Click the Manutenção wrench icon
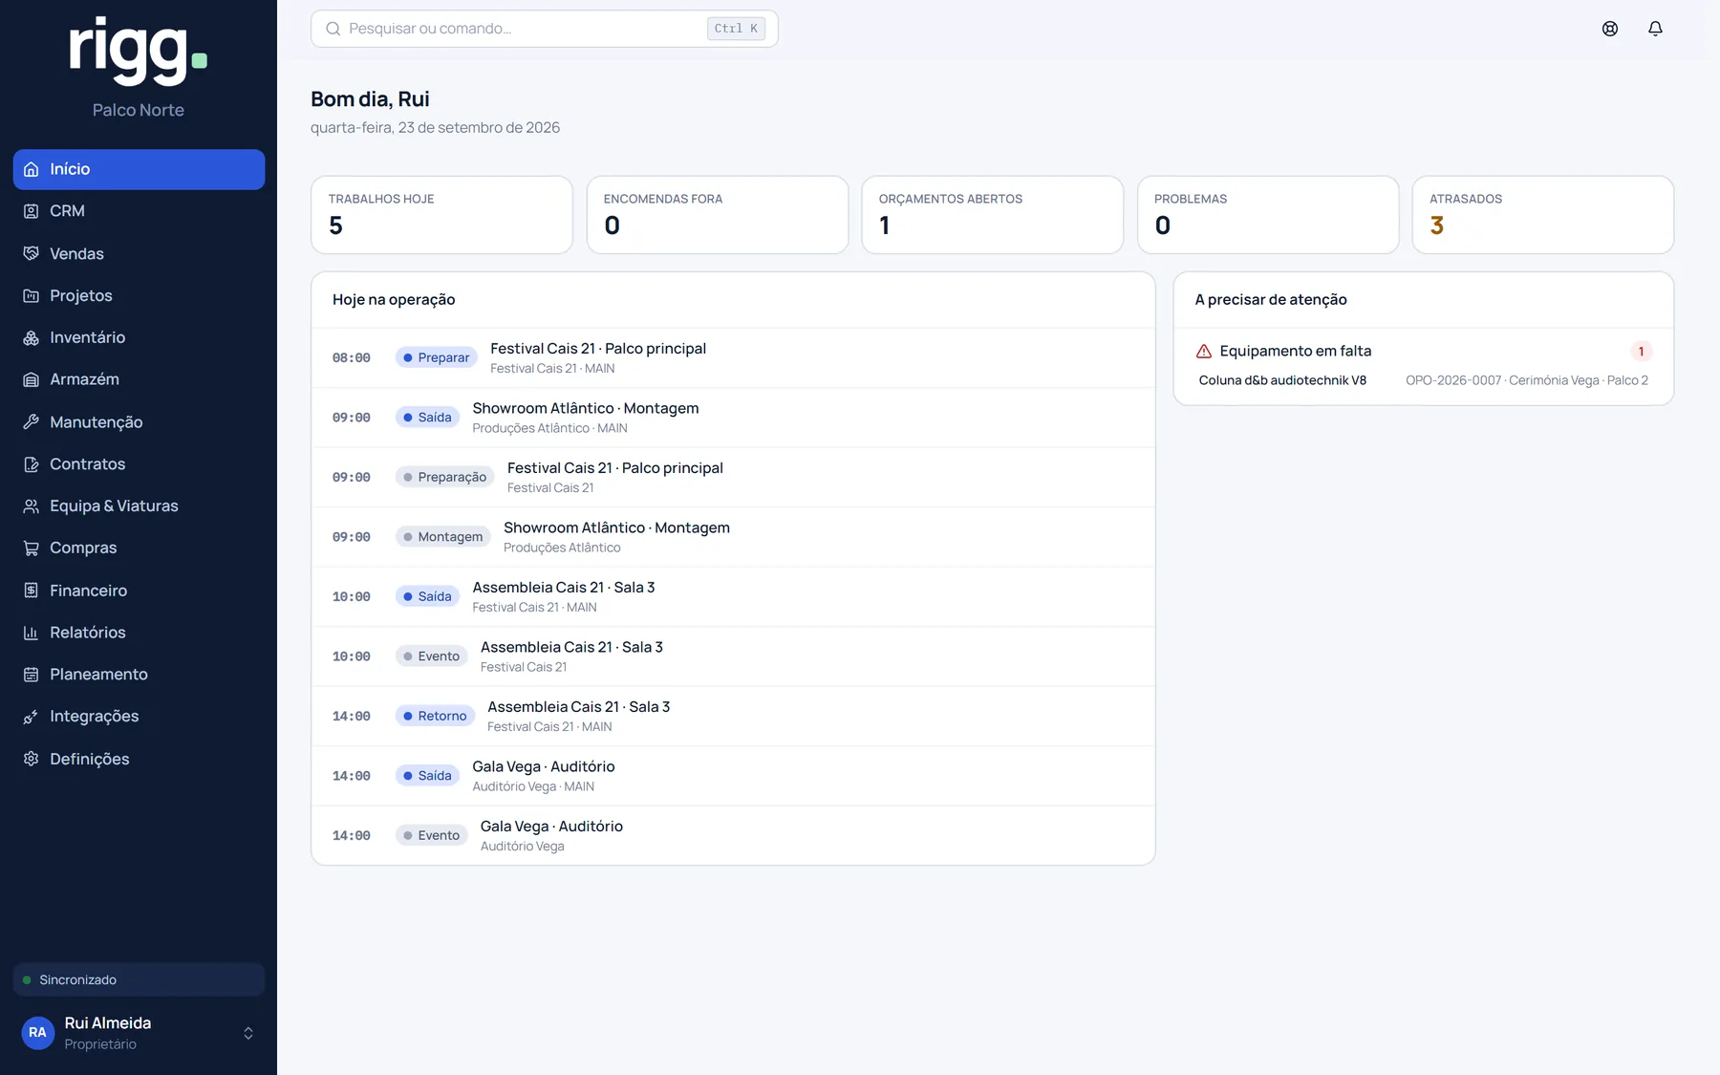This screenshot has width=1720, height=1075. [x=32, y=421]
